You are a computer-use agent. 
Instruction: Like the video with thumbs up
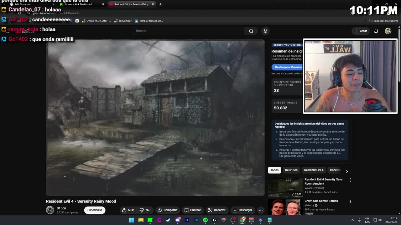point(128,210)
